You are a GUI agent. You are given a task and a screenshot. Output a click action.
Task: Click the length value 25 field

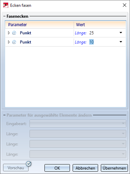point(92,33)
